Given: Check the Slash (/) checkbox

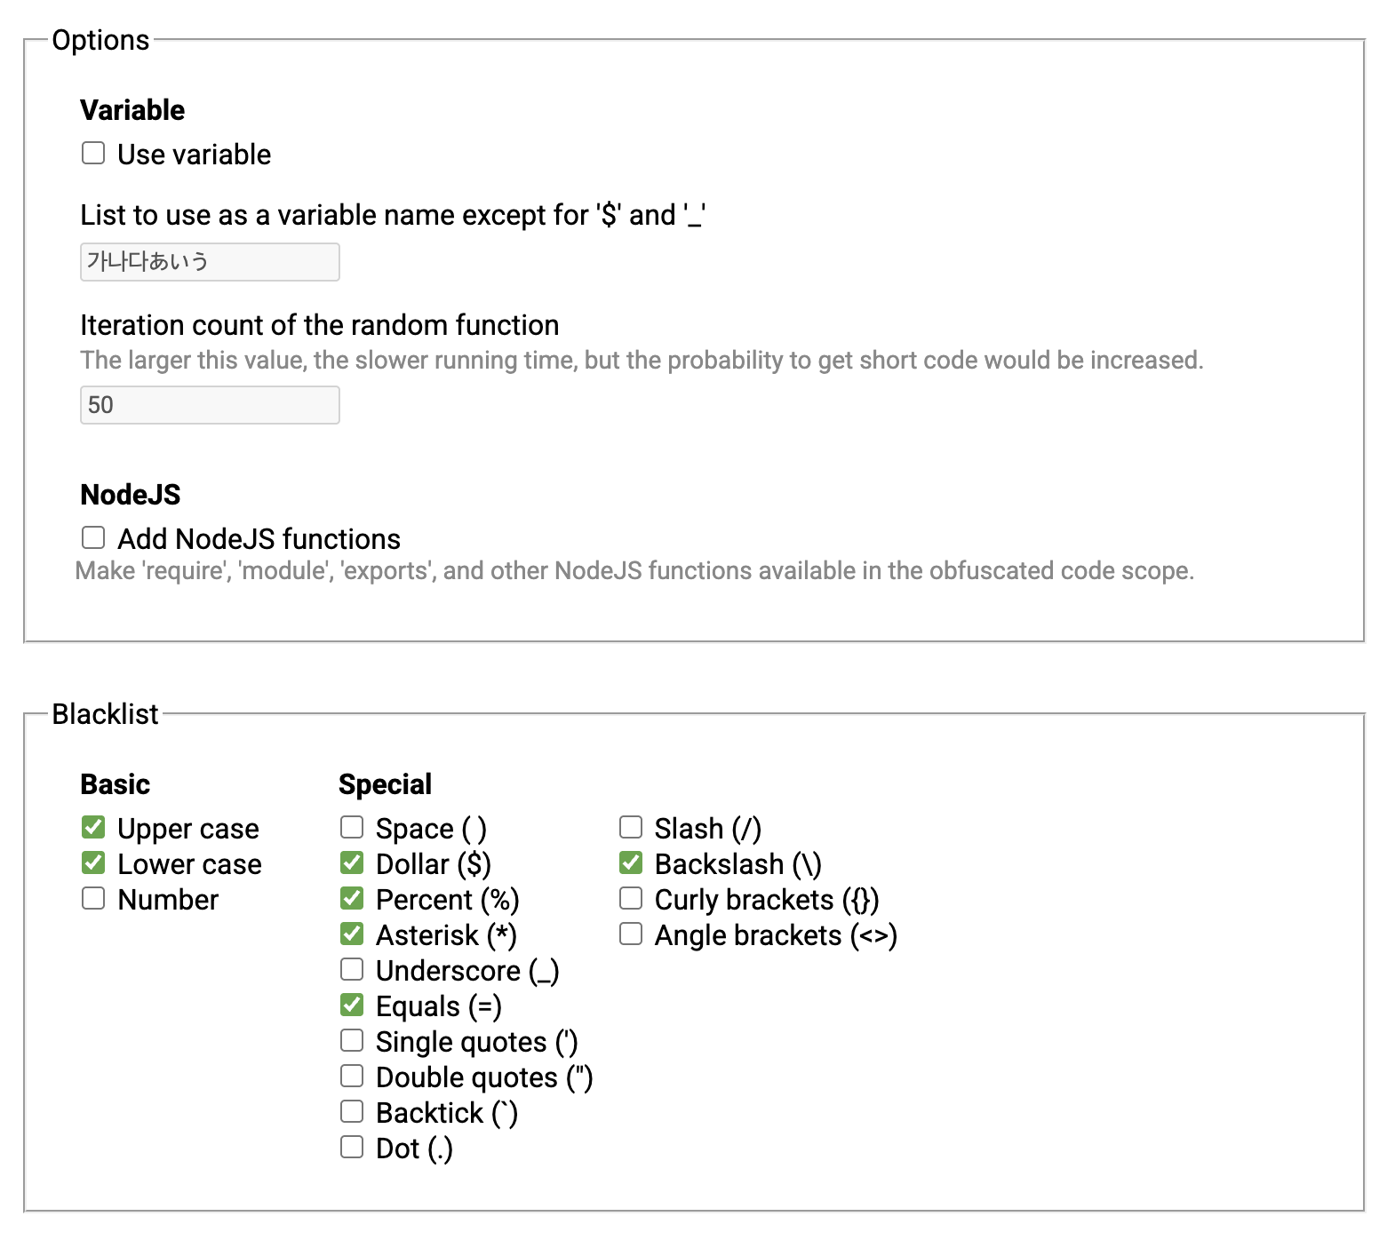Looking at the screenshot, I should [x=631, y=827].
